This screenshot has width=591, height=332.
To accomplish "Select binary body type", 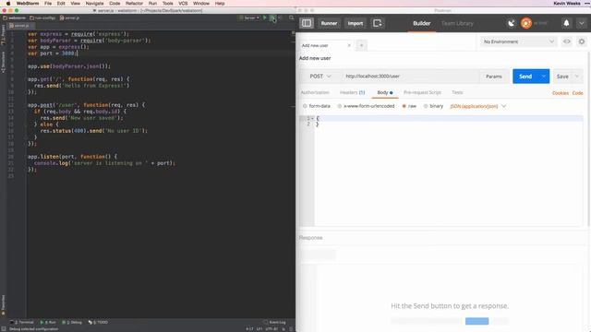I will (x=433, y=106).
